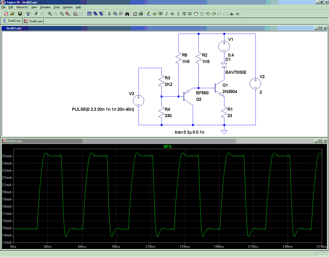The width and height of the screenshot is (329, 257).
Task: Select the Resistor component tool
Action: [166, 14]
